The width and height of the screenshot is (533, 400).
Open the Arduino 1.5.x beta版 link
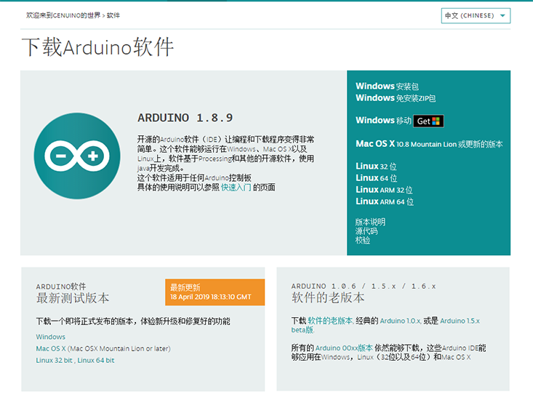[460, 321]
